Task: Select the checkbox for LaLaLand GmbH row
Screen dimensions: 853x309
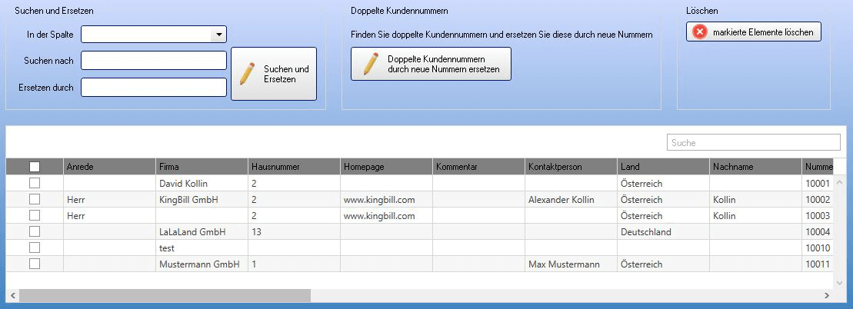Action: (x=35, y=231)
